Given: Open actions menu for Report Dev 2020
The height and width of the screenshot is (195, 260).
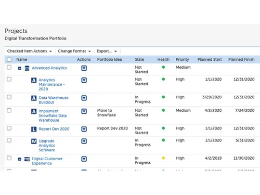Looking at the screenshot, I should 84,129.
